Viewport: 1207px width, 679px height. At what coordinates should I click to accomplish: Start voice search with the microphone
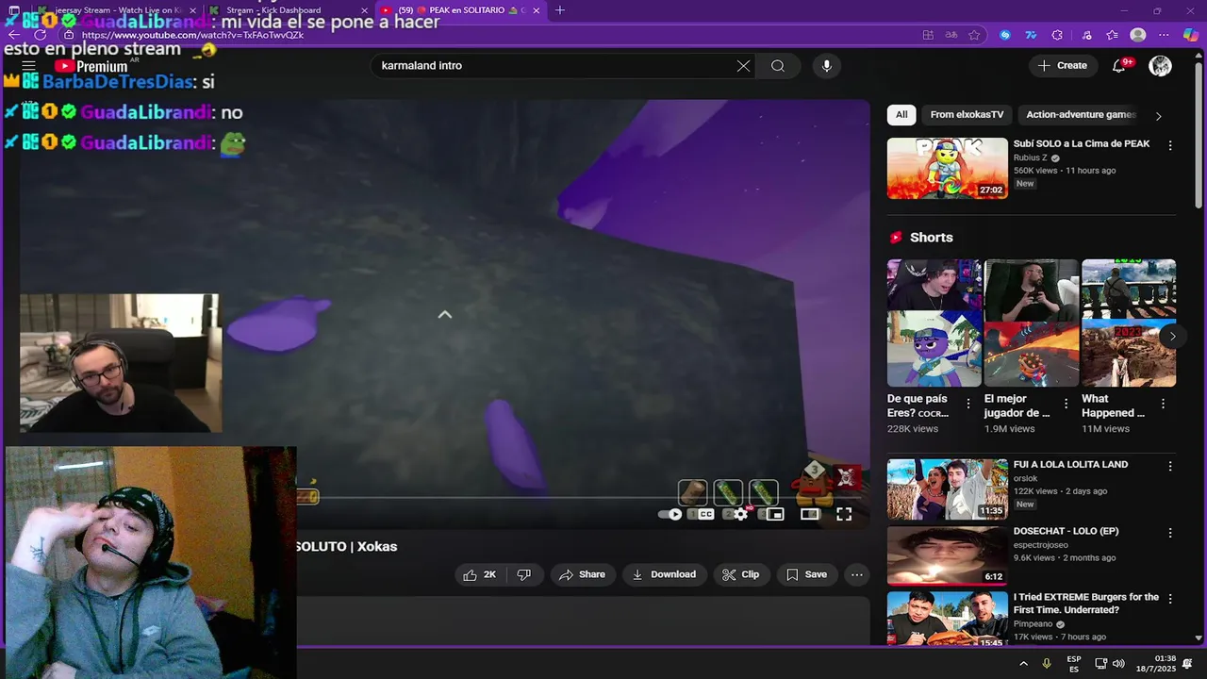click(827, 66)
